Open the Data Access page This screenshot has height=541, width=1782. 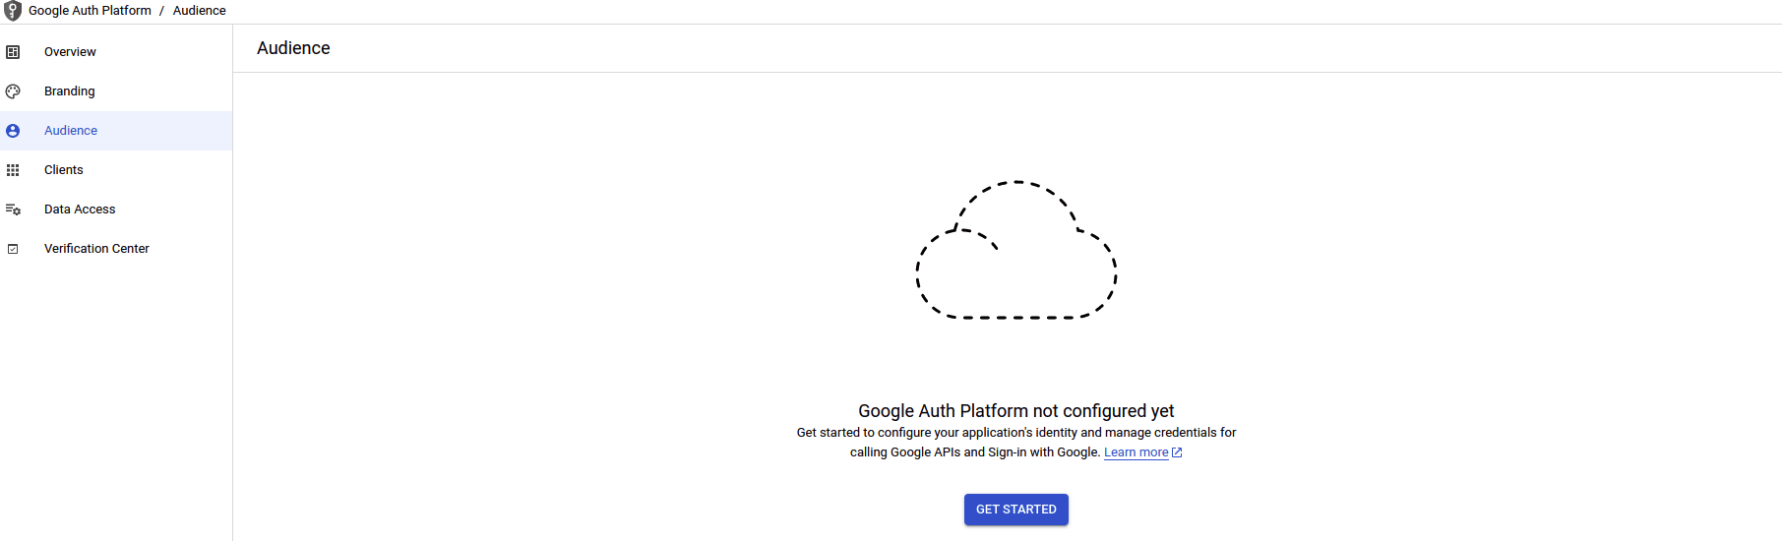point(80,210)
